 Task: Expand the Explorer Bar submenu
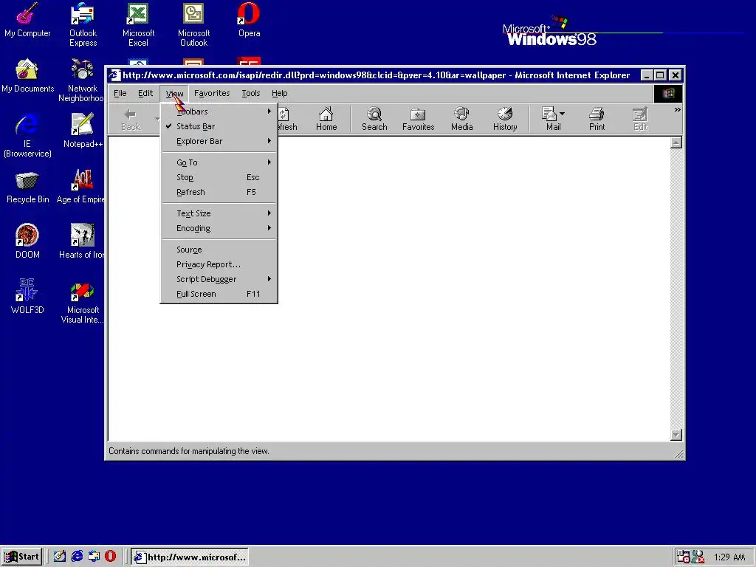pyautogui.click(x=219, y=141)
